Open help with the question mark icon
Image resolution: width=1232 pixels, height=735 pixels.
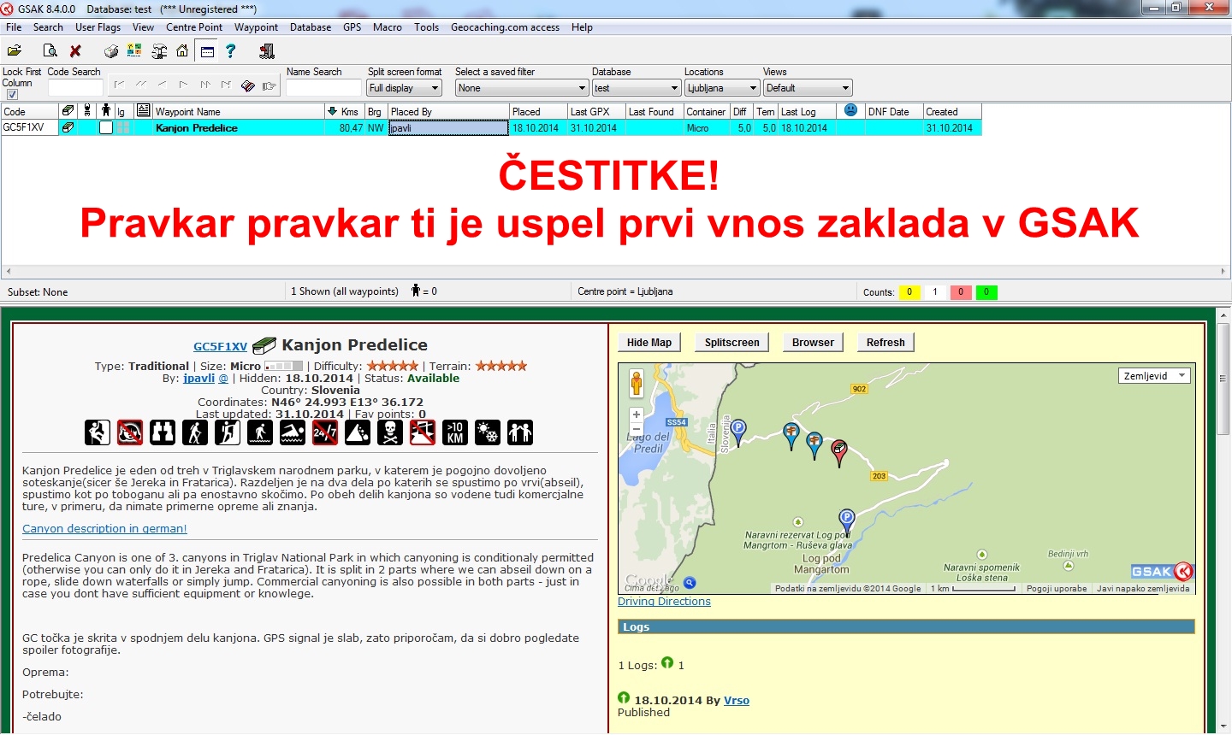[x=231, y=50]
